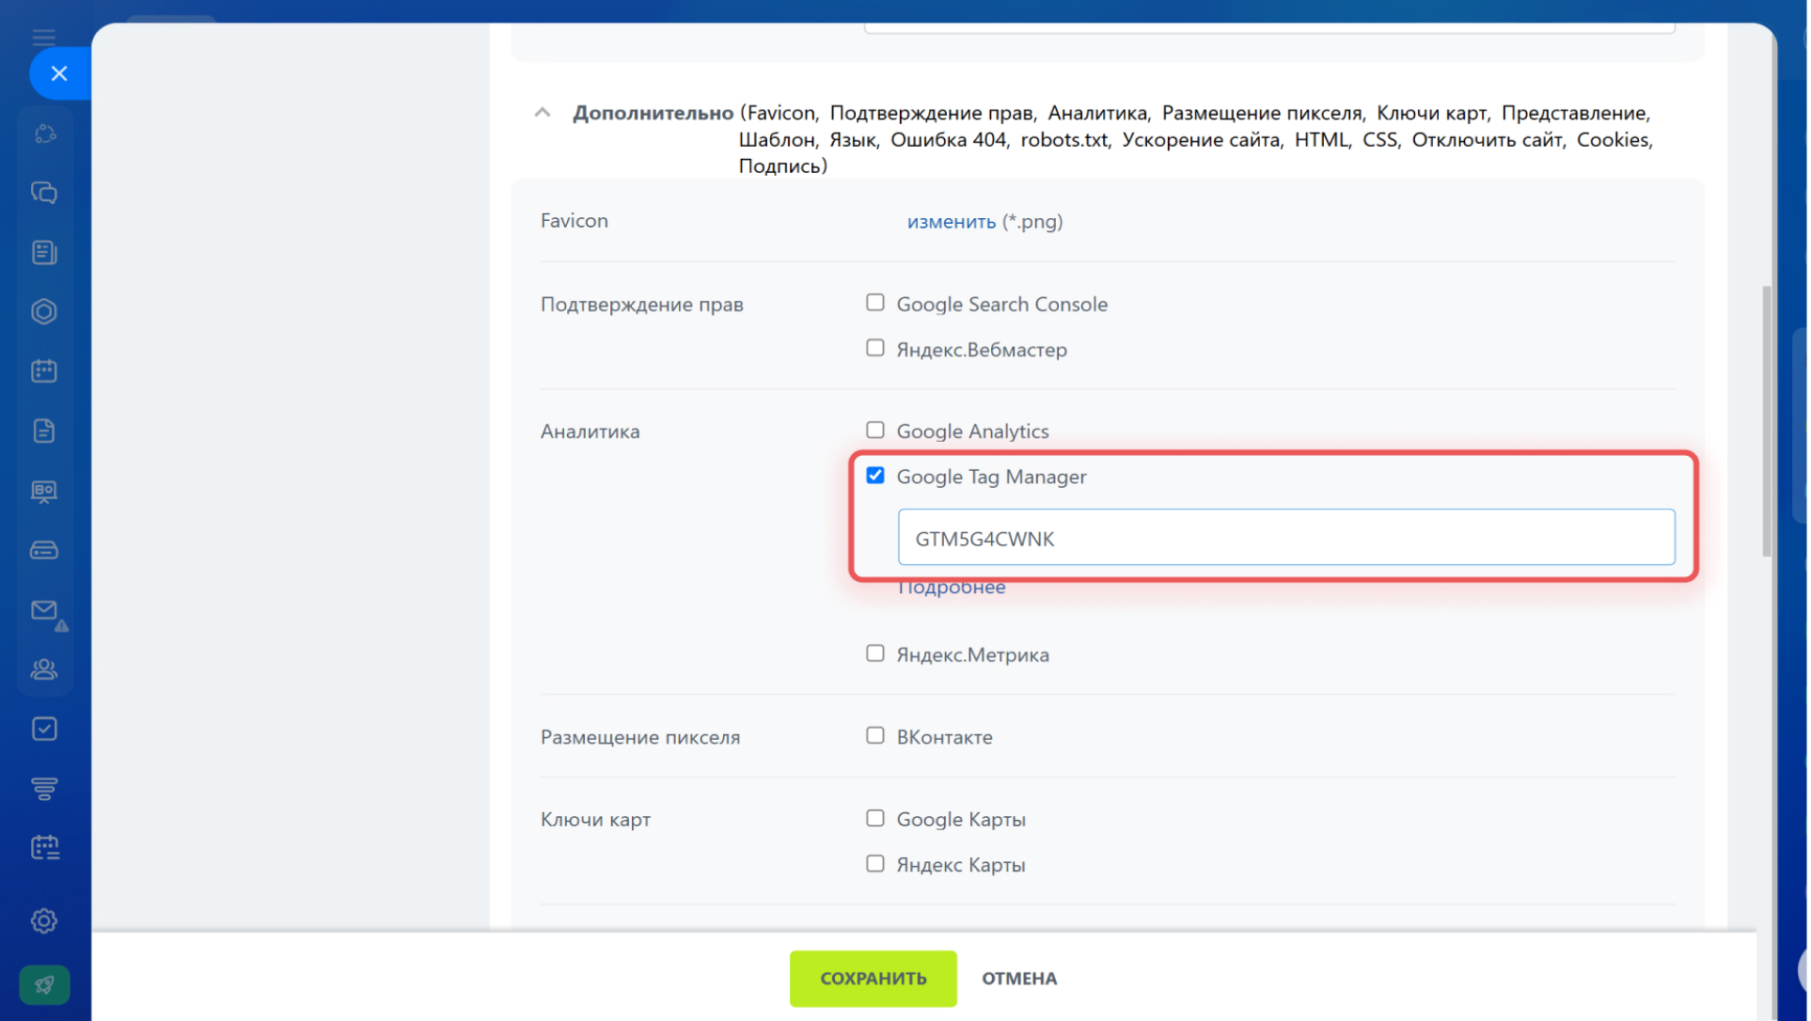1811x1021 pixels.
Task: Open the documents icon in sidebar
Action: [44, 431]
